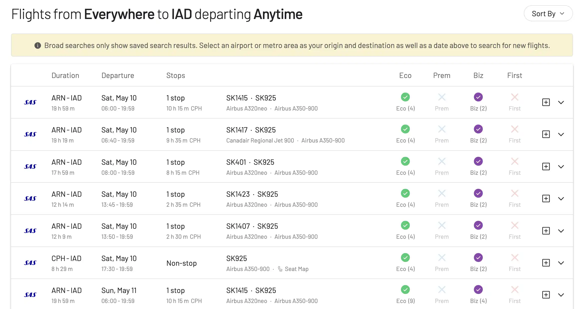The image size is (581, 309).
Task: Click SAS logo on the Sun, May 11 row
Action: point(30,295)
